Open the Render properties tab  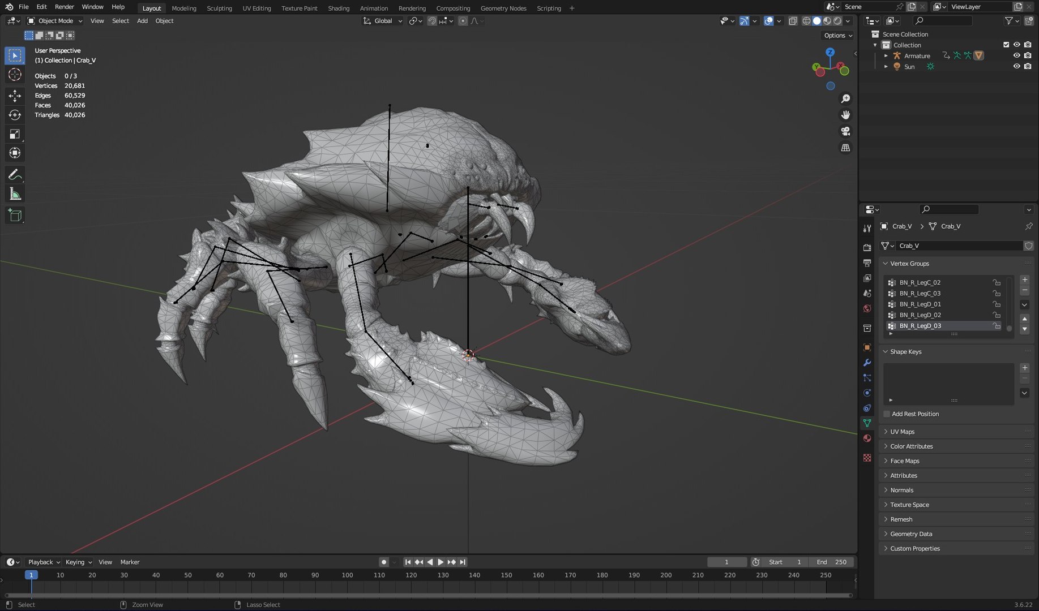click(x=867, y=248)
